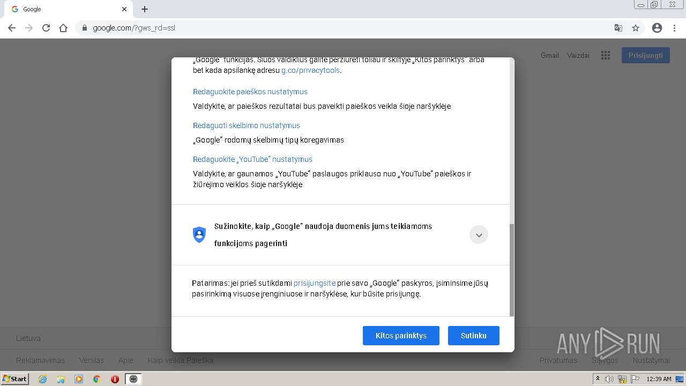Focus the address bar showing google.com
The height and width of the screenshot is (386, 686).
click(x=343, y=28)
